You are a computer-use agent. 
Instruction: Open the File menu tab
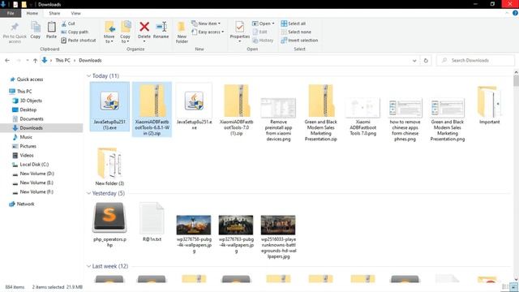point(11,13)
